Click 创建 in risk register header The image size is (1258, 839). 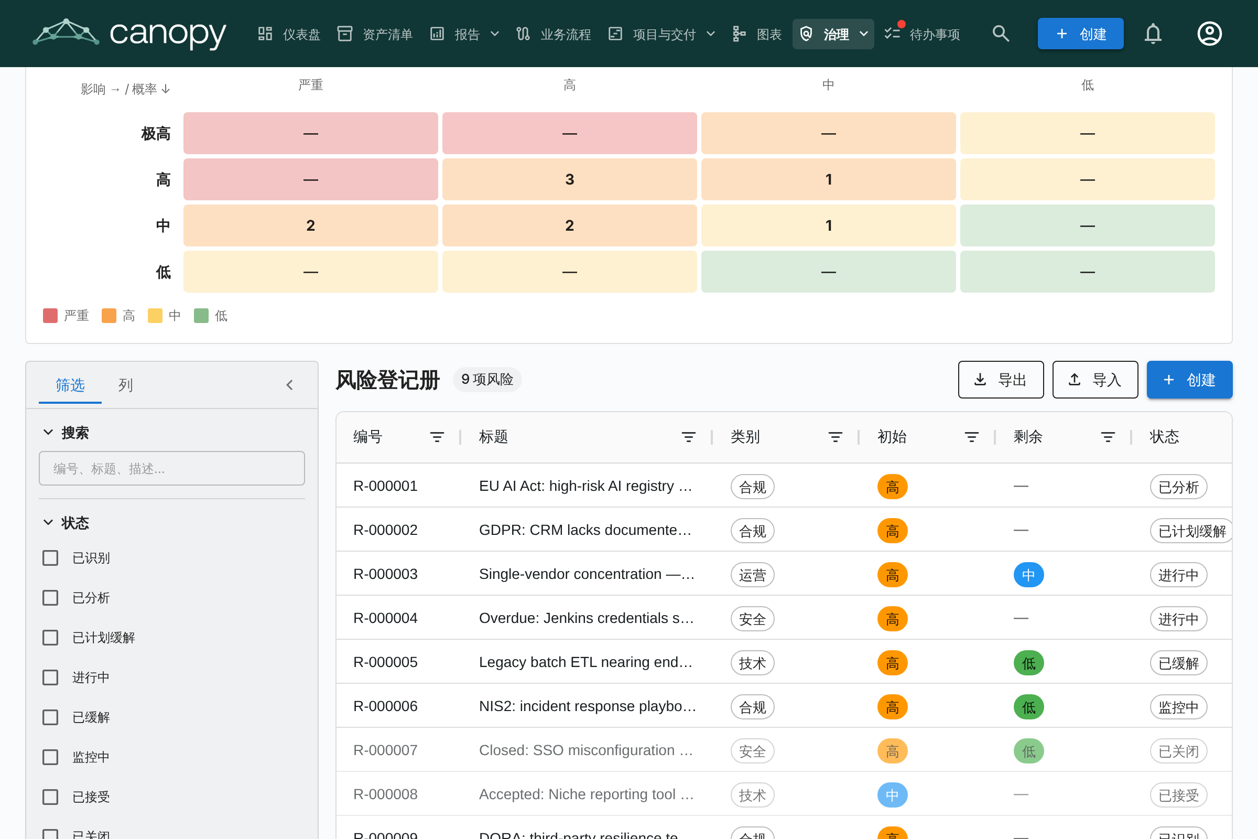1189,379
